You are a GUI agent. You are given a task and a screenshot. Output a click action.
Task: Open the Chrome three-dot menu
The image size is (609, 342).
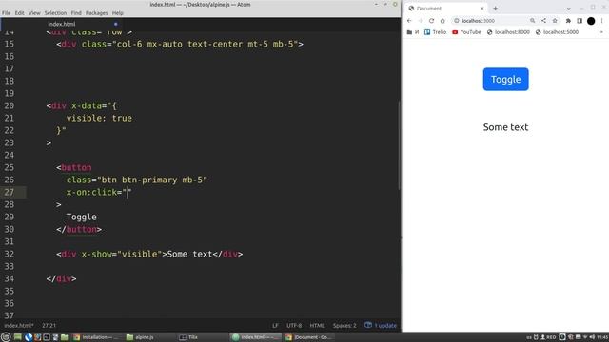pos(602,21)
